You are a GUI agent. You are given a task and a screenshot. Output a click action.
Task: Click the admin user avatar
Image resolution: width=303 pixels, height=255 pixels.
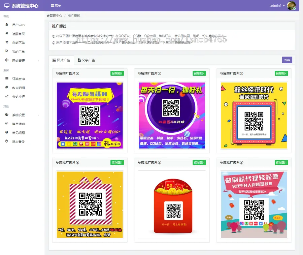pyautogui.click(x=291, y=5)
